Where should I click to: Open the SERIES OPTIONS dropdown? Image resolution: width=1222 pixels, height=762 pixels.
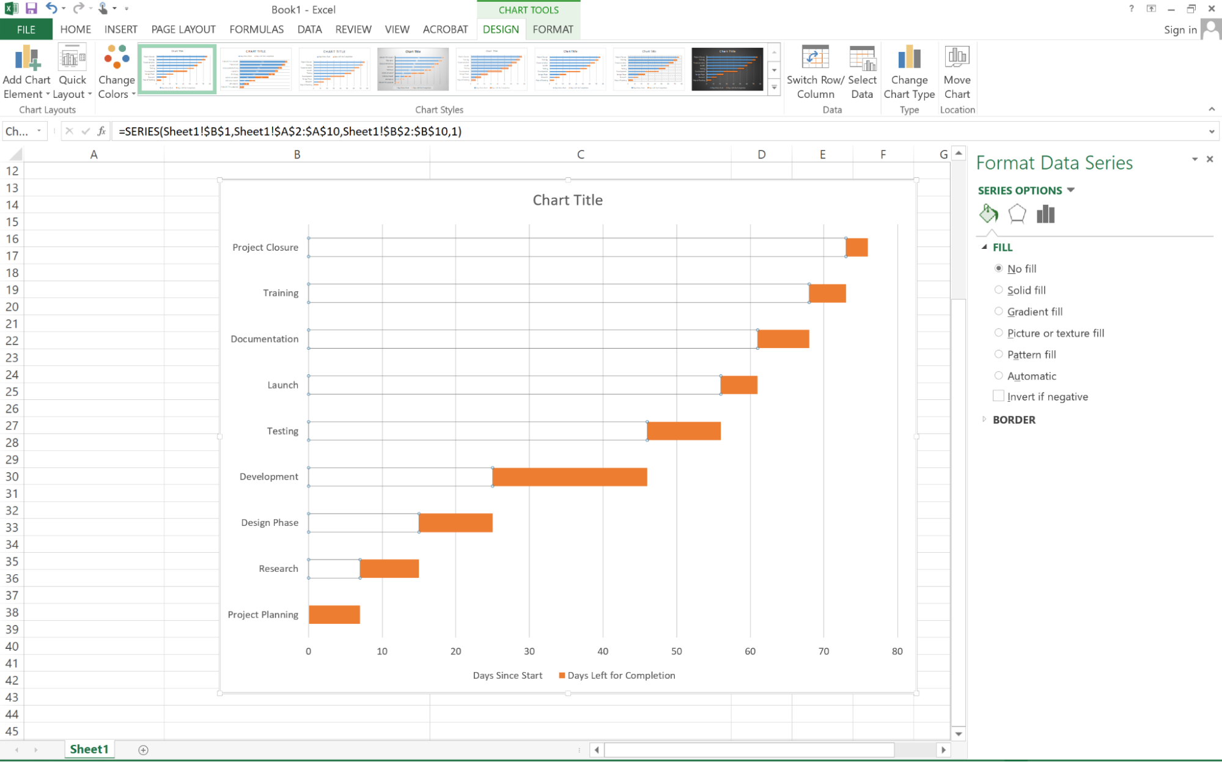[x=1071, y=190]
